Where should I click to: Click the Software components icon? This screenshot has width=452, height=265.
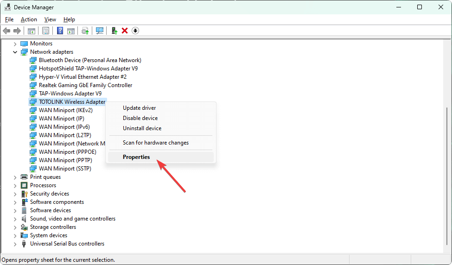point(24,202)
